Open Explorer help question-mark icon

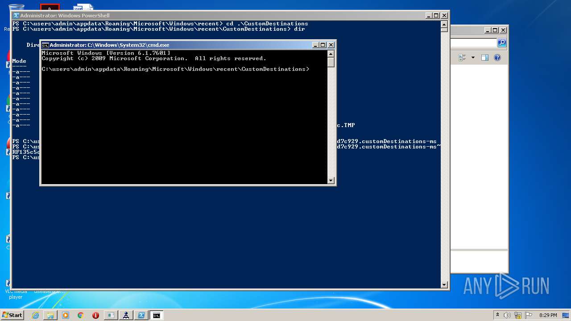(497, 58)
